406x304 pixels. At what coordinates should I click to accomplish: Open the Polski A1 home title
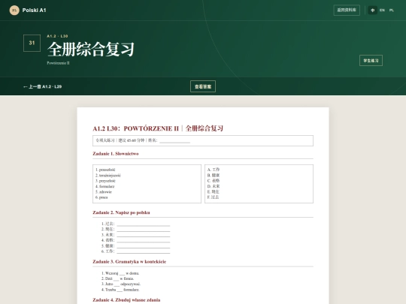point(34,11)
